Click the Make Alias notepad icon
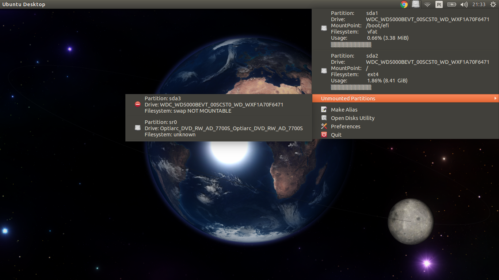The image size is (499, 280). point(324,109)
